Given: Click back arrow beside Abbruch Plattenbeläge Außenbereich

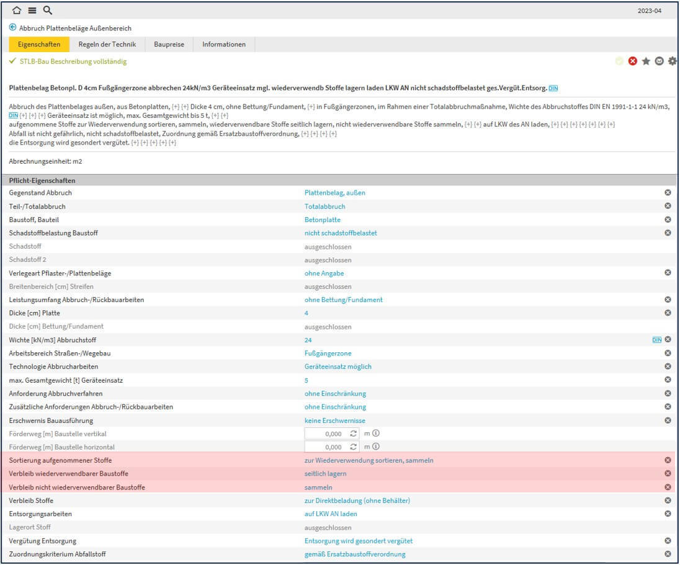Looking at the screenshot, I should 12,27.
